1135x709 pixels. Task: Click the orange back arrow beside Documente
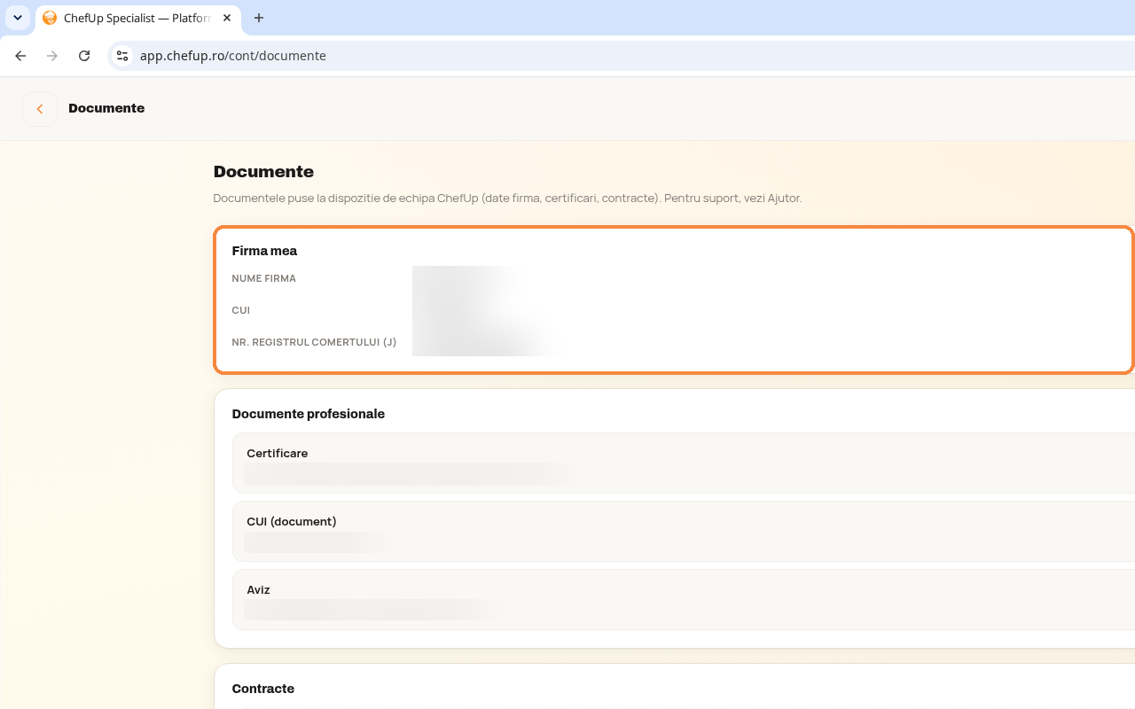click(40, 109)
